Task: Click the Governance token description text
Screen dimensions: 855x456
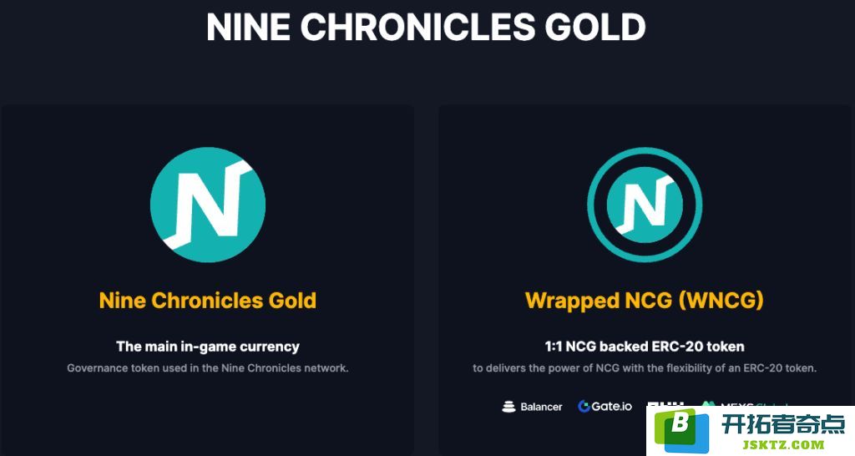Action: pos(208,368)
